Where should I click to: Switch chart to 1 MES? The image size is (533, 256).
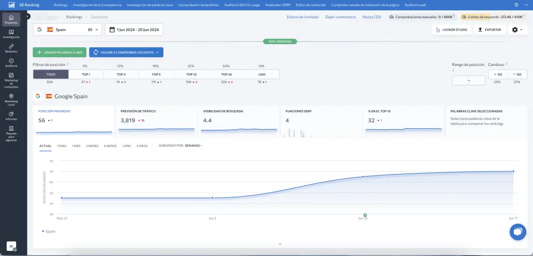[76, 146]
